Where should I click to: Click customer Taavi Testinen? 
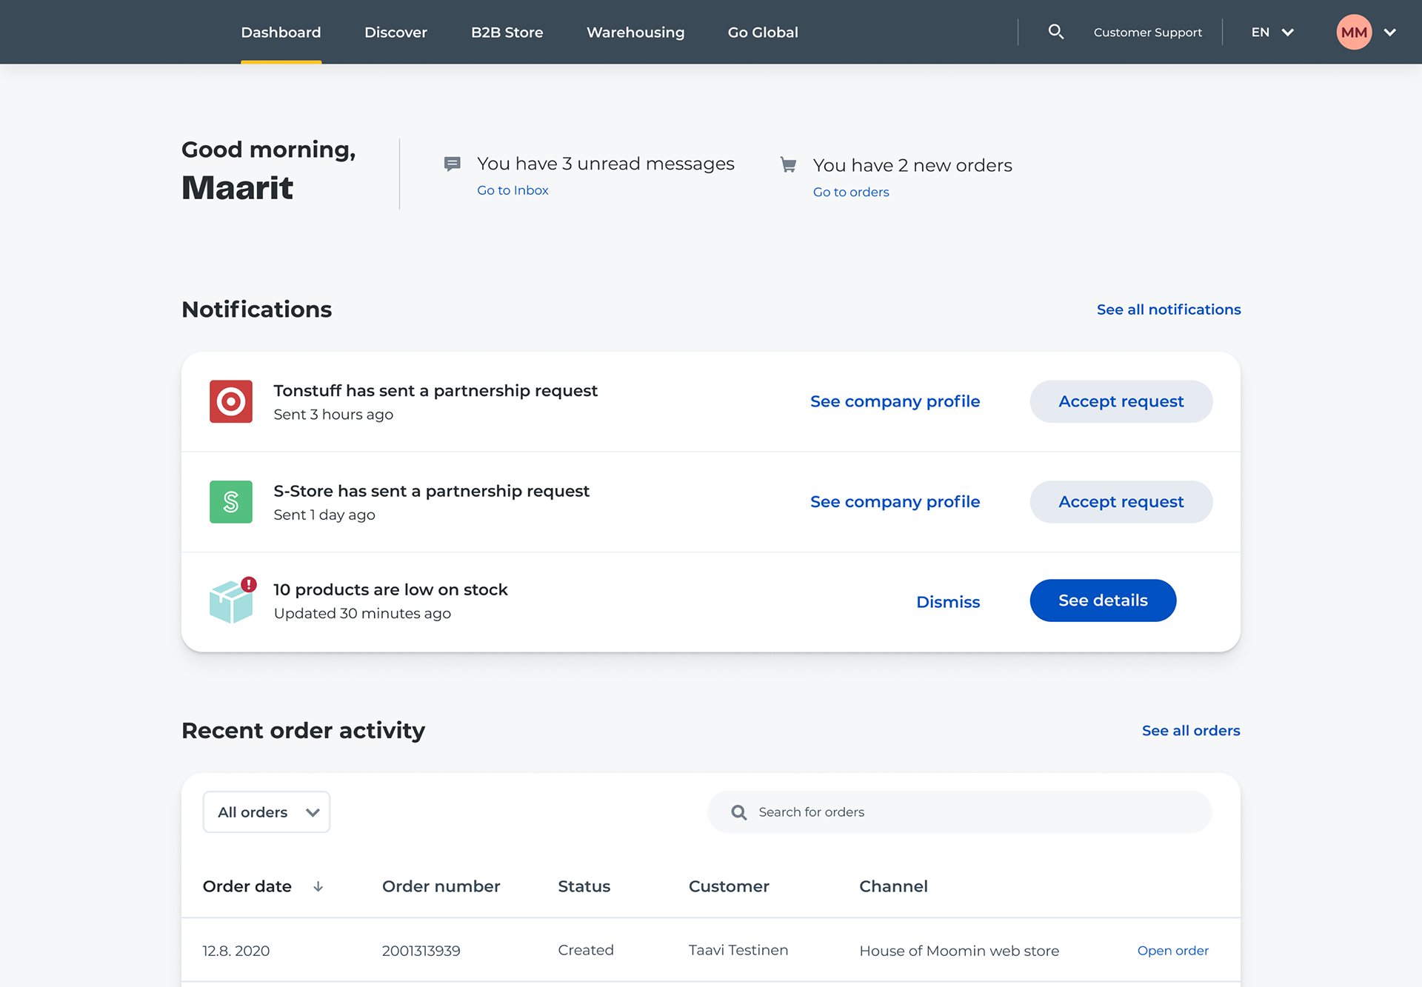pyautogui.click(x=738, y=950)
